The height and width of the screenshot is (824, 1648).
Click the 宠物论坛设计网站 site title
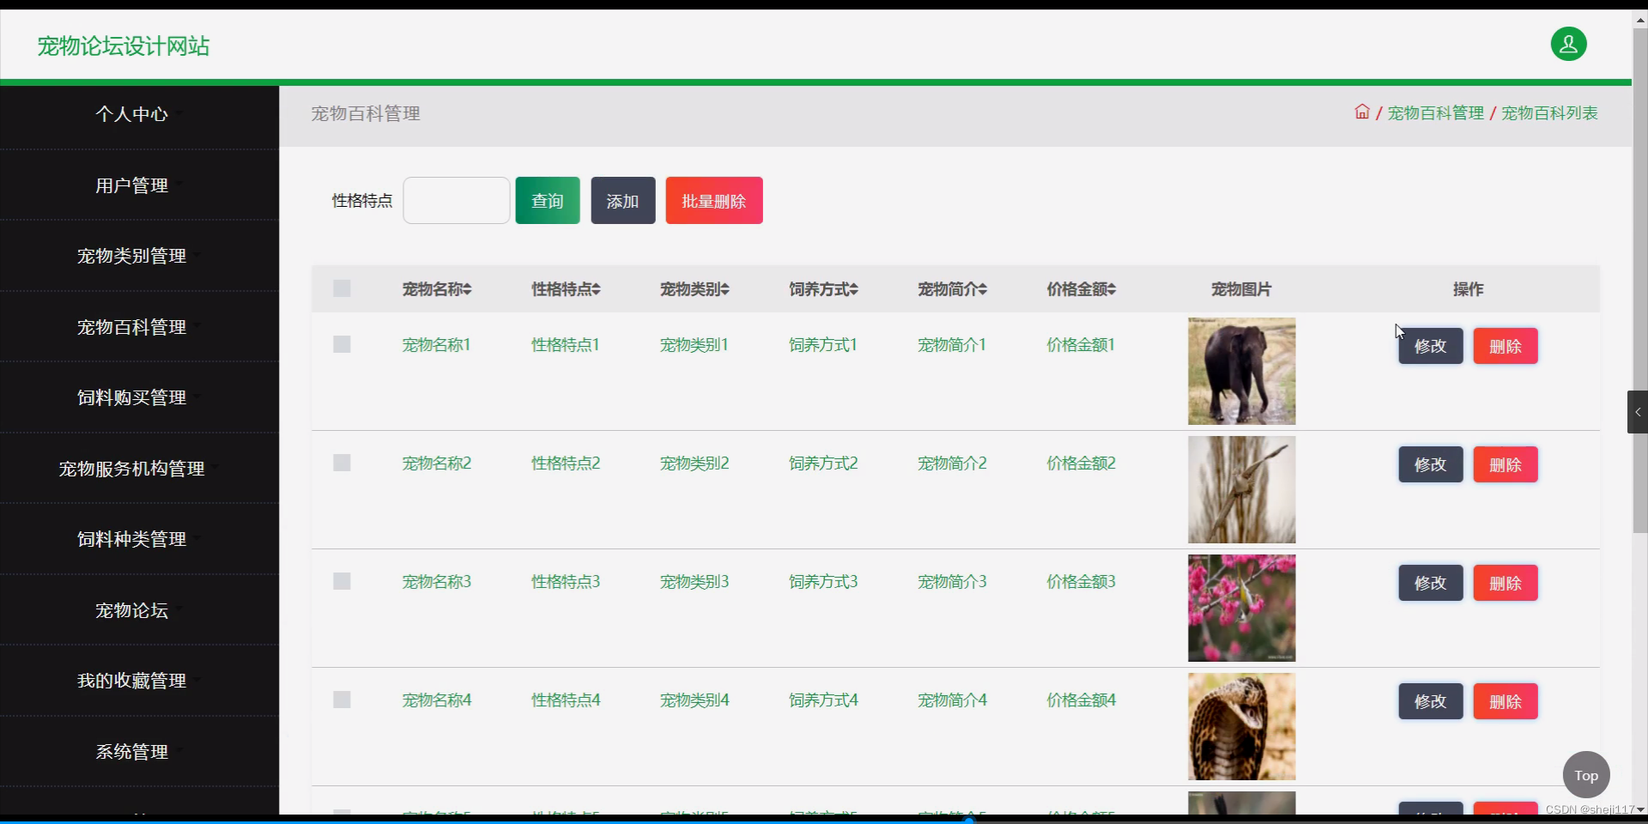point(124,45)
